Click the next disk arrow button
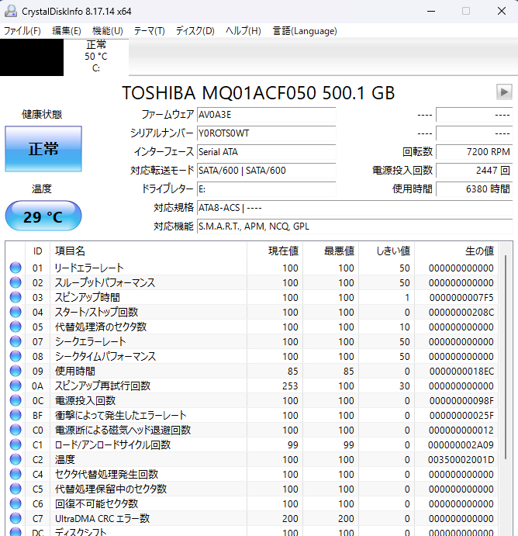The height and width of the screenshot is (536, 518). [504, 92]
